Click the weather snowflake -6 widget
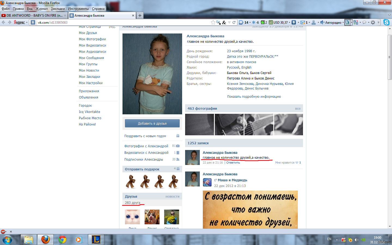 [255, 22]
